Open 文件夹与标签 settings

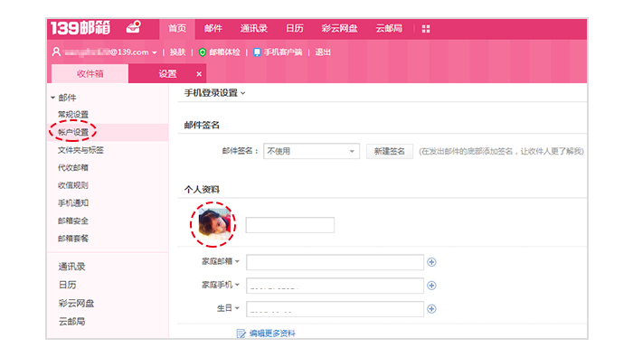pyautogui.click(x=80, y=150)
